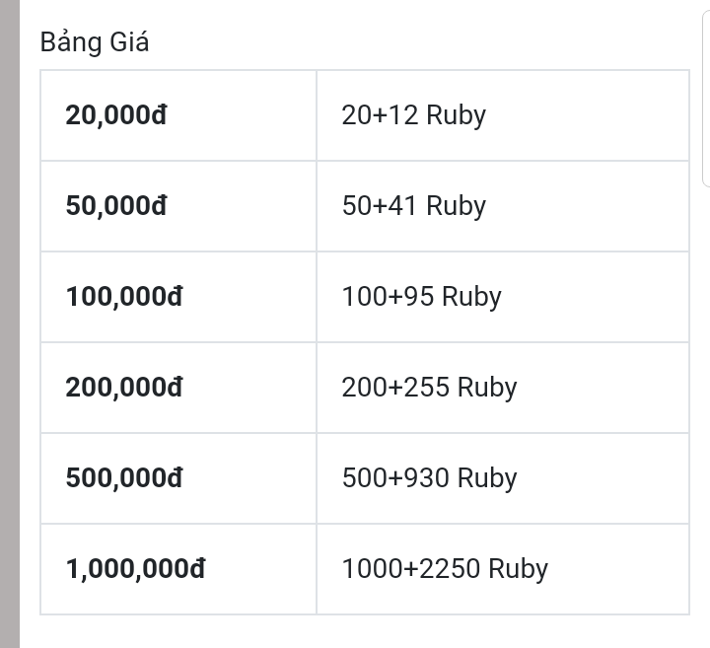The width and height of the screenshot is (710, 648).
Task: Click the 200+255 Ruby cell
Action: (503, 388)
